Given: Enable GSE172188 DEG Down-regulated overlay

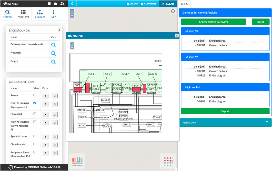Looking at the screenshot, I should pyautogui.click(x=35, y=122).
